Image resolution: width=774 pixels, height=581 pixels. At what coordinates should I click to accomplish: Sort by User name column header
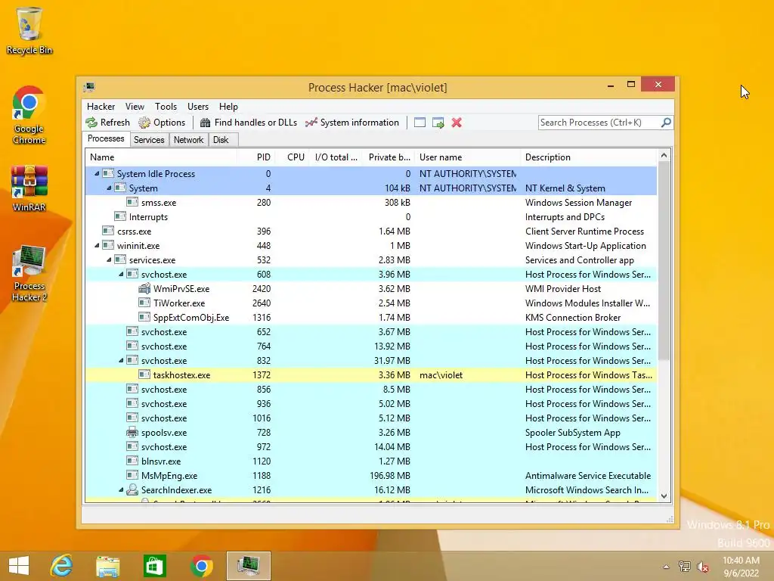coord(467,157)
